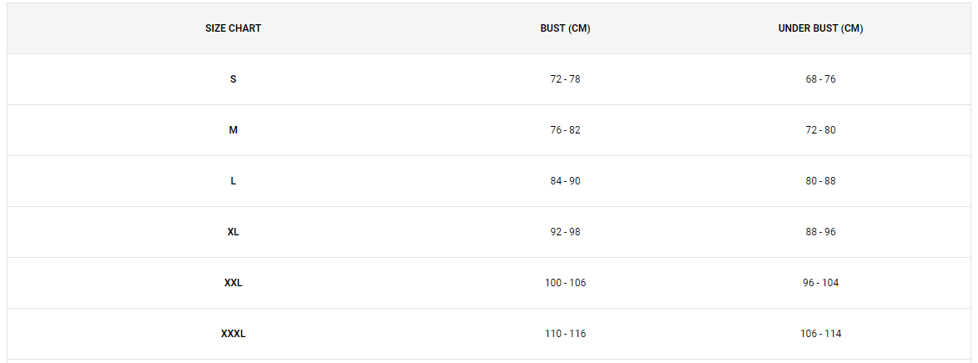Click the 110 - 116 bust value
The height and width of the screenshot is (363, 978).
(x=565, y=334)
